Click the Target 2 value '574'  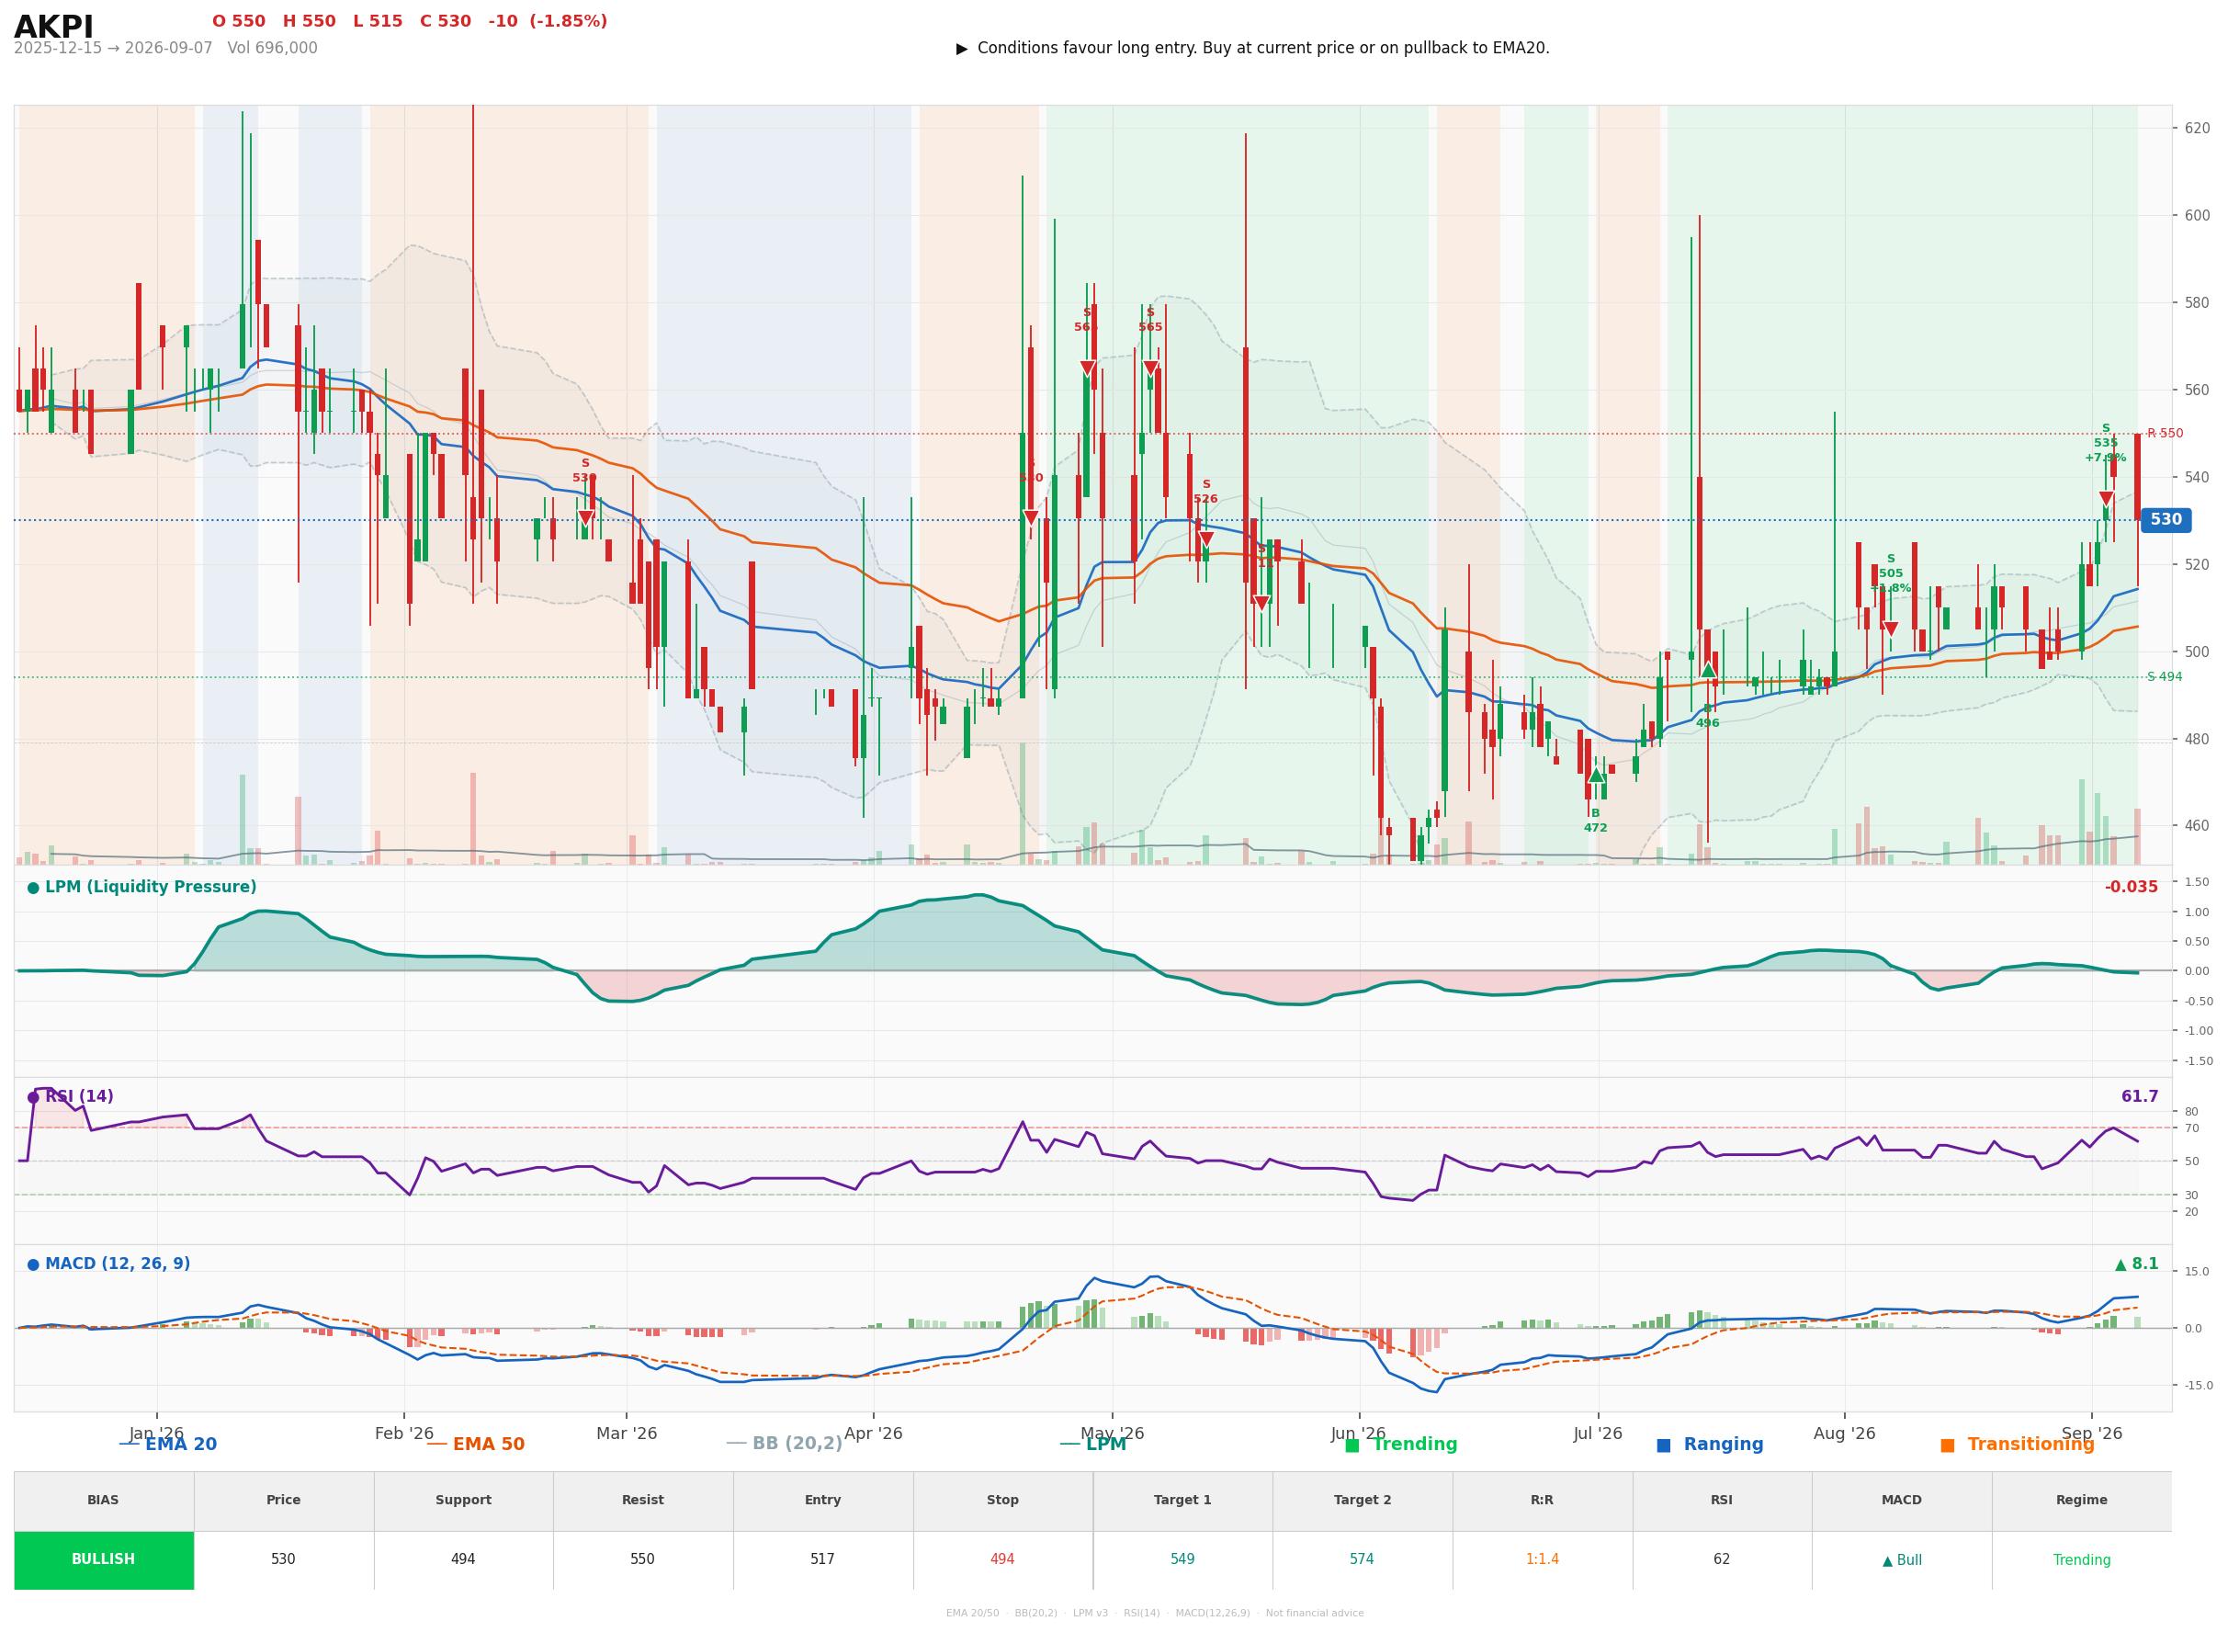coord(1362,1560)
